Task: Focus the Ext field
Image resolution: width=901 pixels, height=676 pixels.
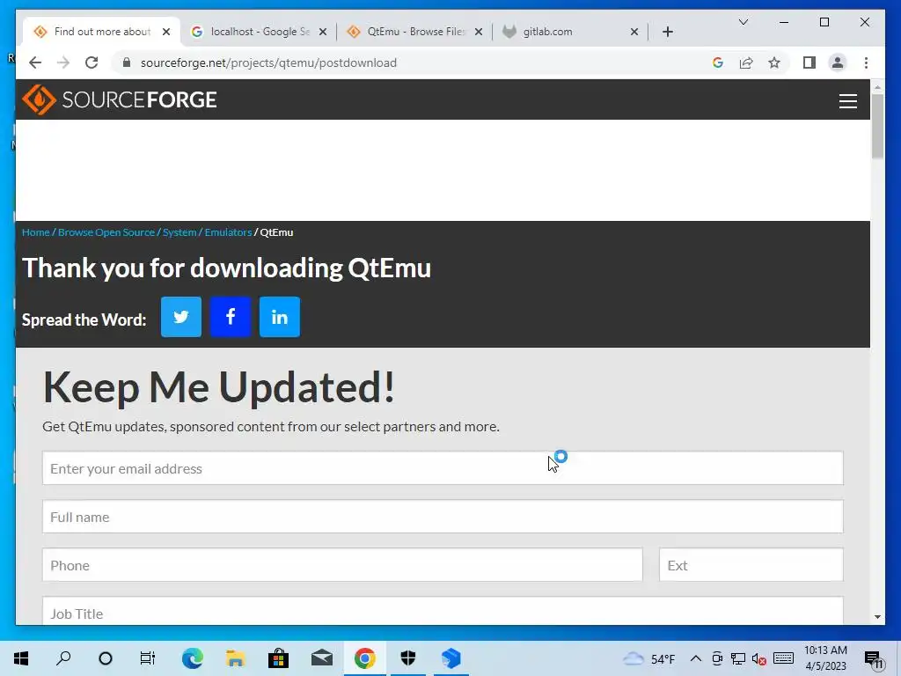Action: pos(751,564)
